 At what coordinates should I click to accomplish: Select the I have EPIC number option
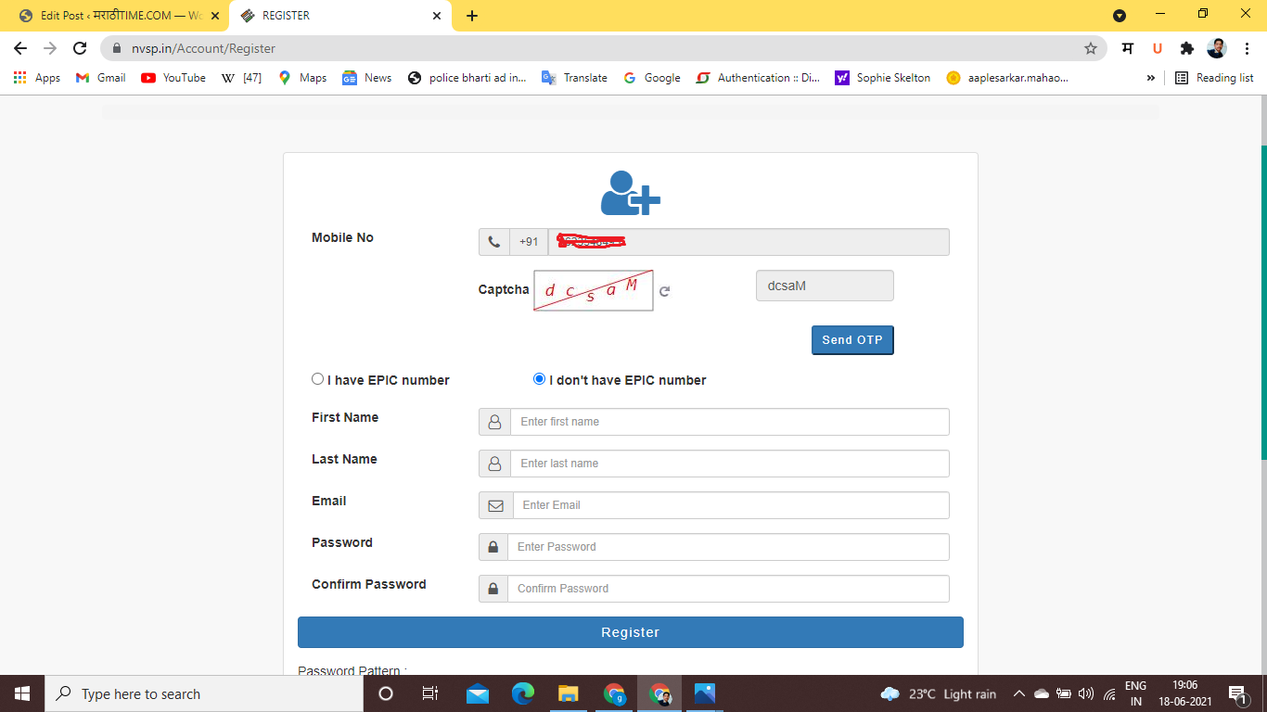tap(317, 379)
